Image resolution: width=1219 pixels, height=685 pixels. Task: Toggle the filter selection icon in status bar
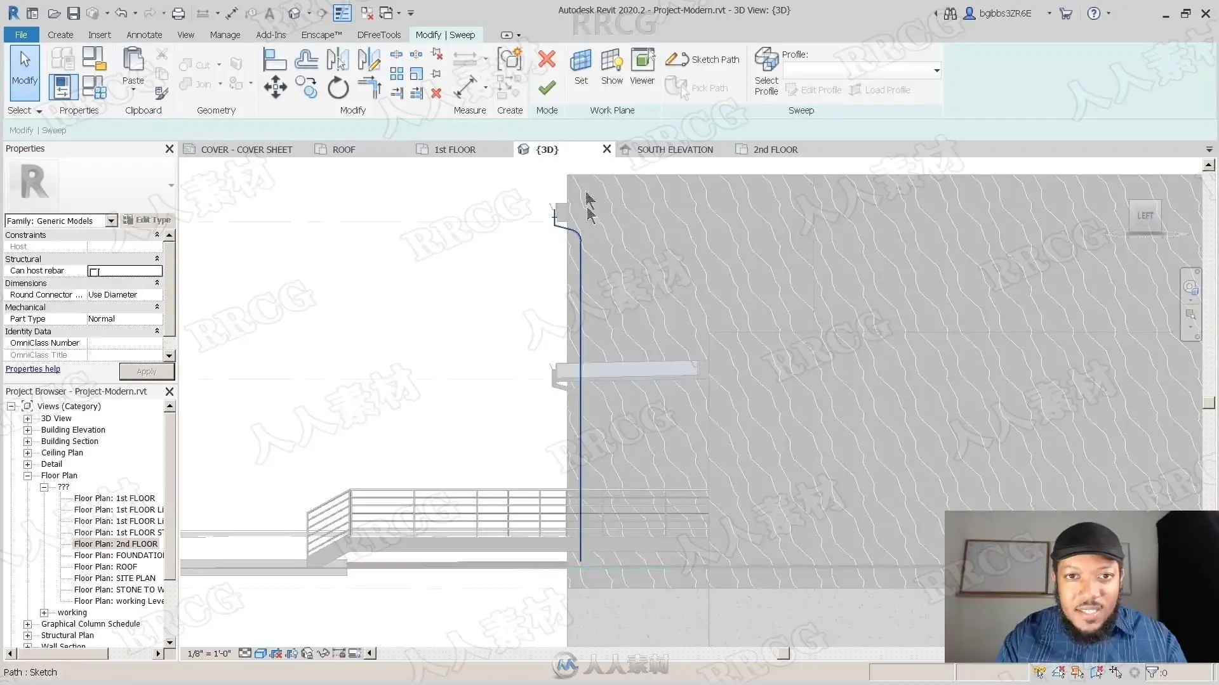(x=1152, y=672)
